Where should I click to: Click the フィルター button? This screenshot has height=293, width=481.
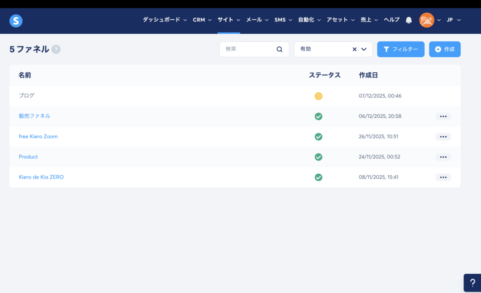pyautogui.click(x=401, y=49)
